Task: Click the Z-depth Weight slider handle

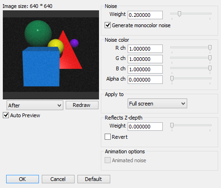Action: [172, 126]
